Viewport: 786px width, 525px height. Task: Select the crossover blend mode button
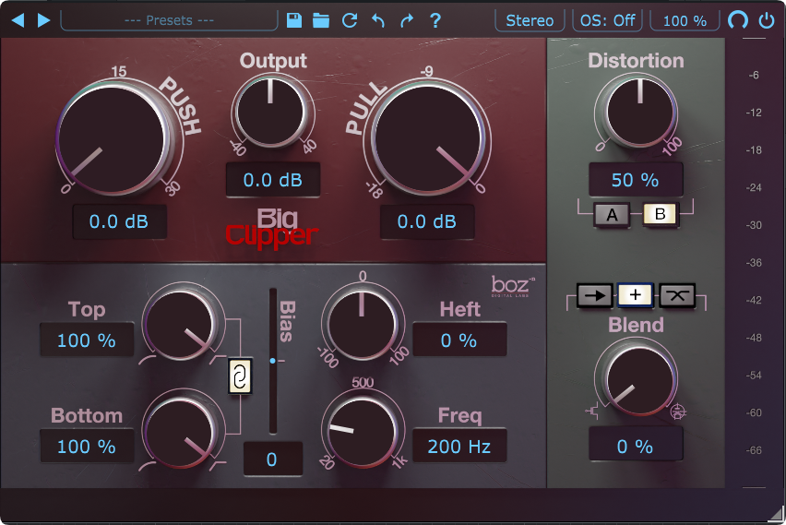point(677,295)
